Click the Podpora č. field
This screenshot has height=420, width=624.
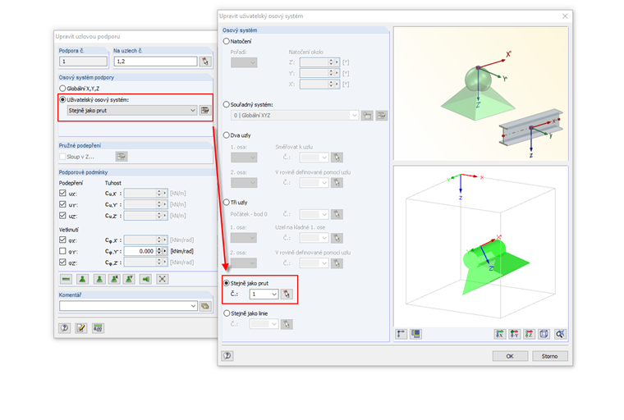83,62
